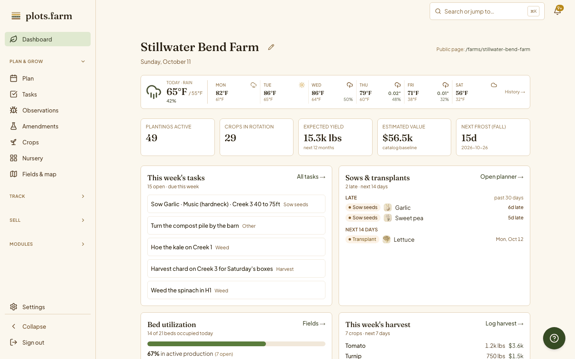The image size is (575, 359).
Task: Click the Crops sprout icon
Action: (14, 142)
